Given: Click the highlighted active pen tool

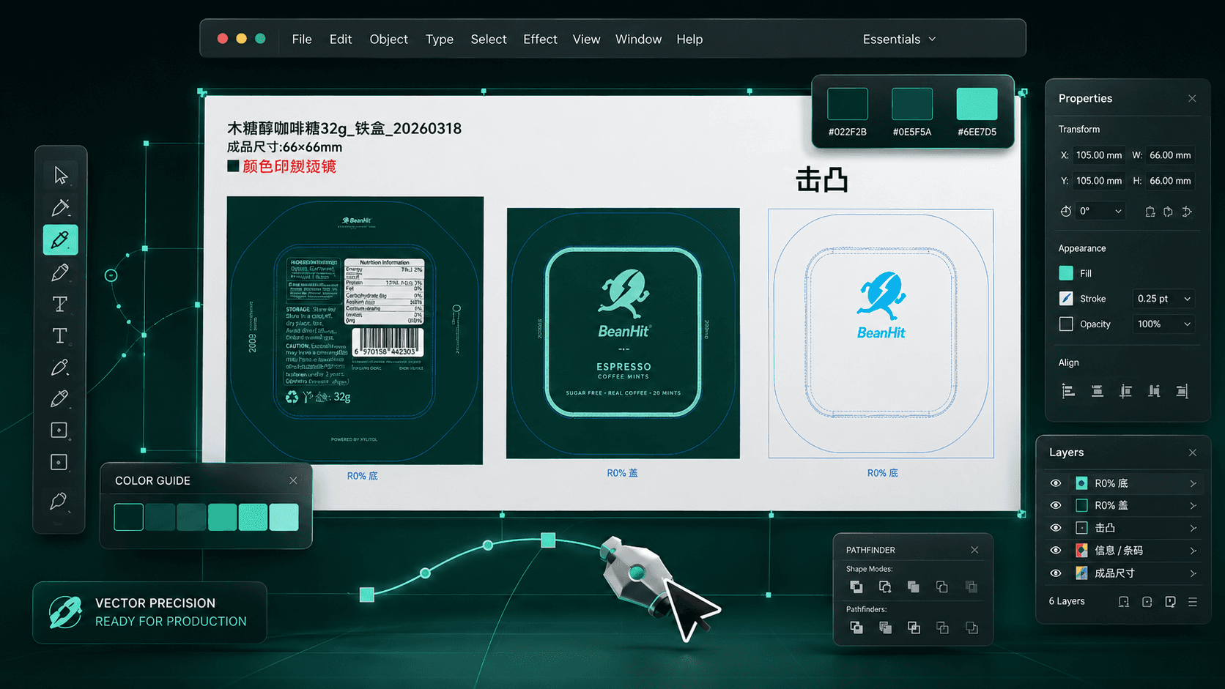Looking at the screenshot, I should pos(61,239).
